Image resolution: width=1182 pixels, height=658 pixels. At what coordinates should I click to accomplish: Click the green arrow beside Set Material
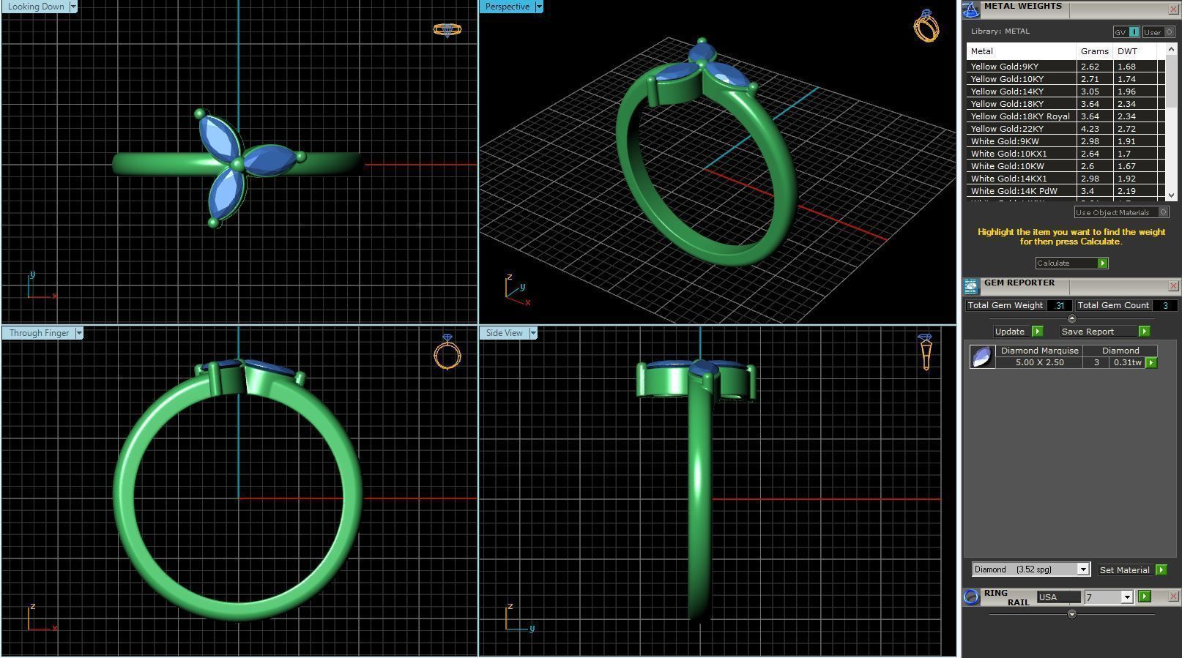pyautogui.click(x=1161, y=569)
